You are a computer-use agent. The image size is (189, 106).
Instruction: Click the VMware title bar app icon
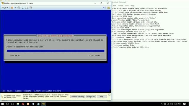click(2, 3)
